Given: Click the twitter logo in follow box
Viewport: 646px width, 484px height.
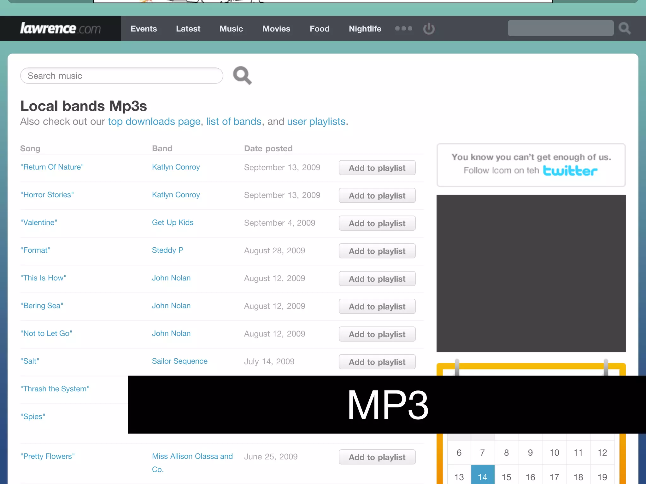Looking at the screenshot, I should (x=570, y=171).
